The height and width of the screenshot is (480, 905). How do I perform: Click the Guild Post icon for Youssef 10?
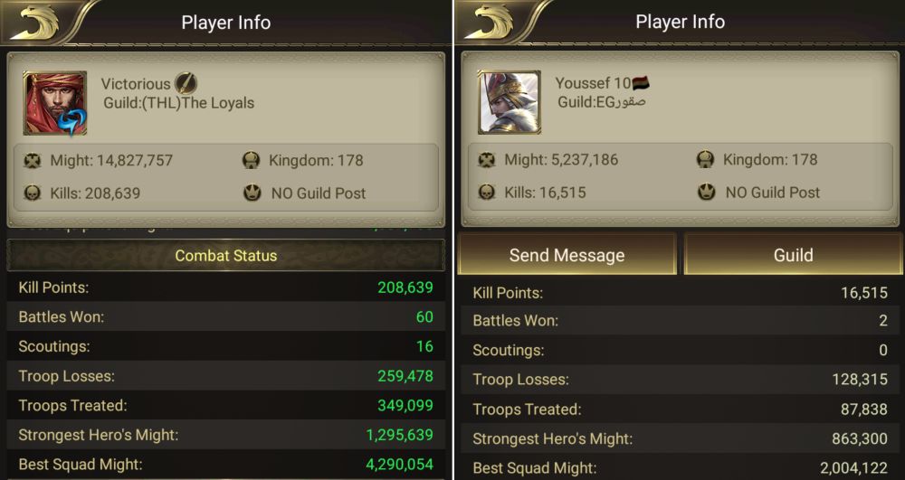[x=707, y=192]
